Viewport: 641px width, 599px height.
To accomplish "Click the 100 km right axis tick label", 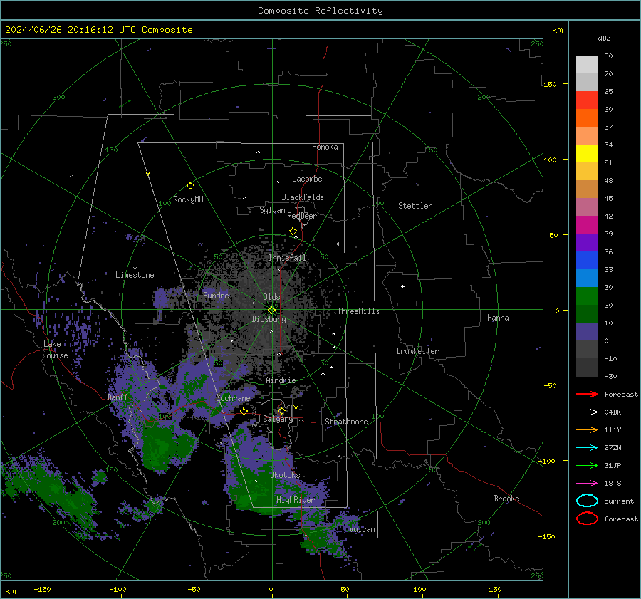I will click(x=550, y=160).
